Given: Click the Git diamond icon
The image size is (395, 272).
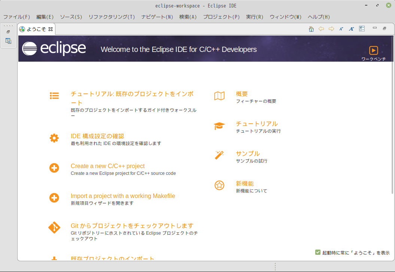Looking at the screenshot, I should pos(54,228).
